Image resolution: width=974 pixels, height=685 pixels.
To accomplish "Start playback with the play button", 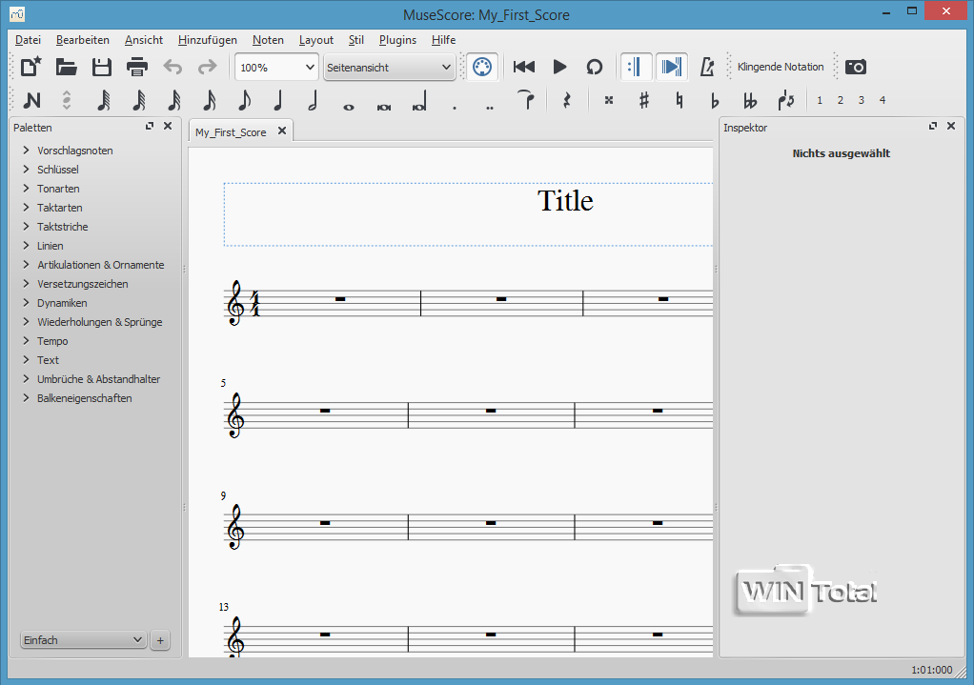I will pos(559,67).
